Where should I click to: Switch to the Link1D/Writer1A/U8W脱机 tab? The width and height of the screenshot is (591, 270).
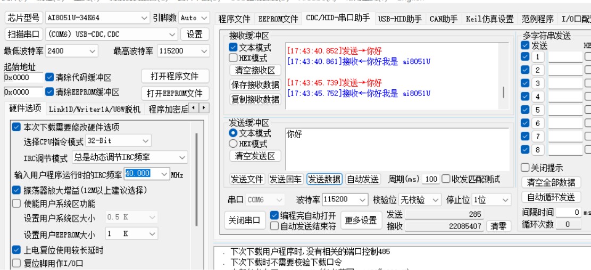click(x=95, y=109)
